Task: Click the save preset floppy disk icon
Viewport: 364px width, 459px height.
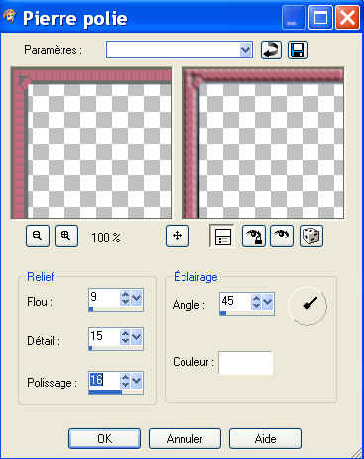Action: coord(298,51)
